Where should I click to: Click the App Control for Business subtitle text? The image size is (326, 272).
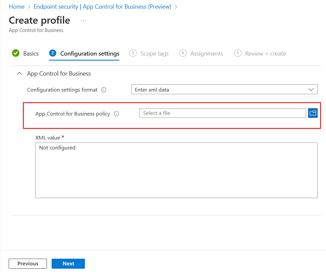click(36, 30)
